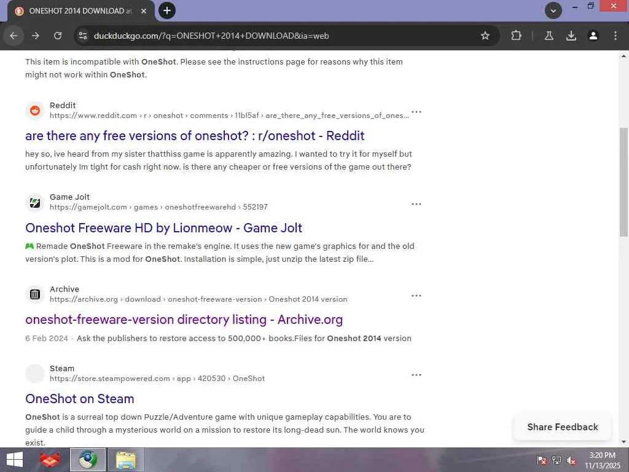Click the reddit.com result URL
The width and height of the screenshot is (629, 472).
(230, 116)
